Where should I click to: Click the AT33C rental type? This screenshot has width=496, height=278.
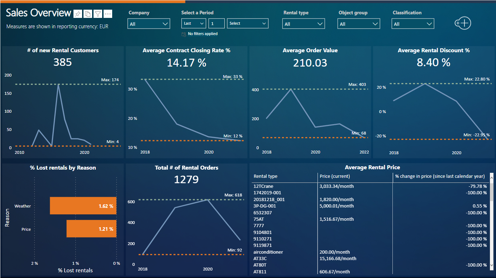(260, 258)
